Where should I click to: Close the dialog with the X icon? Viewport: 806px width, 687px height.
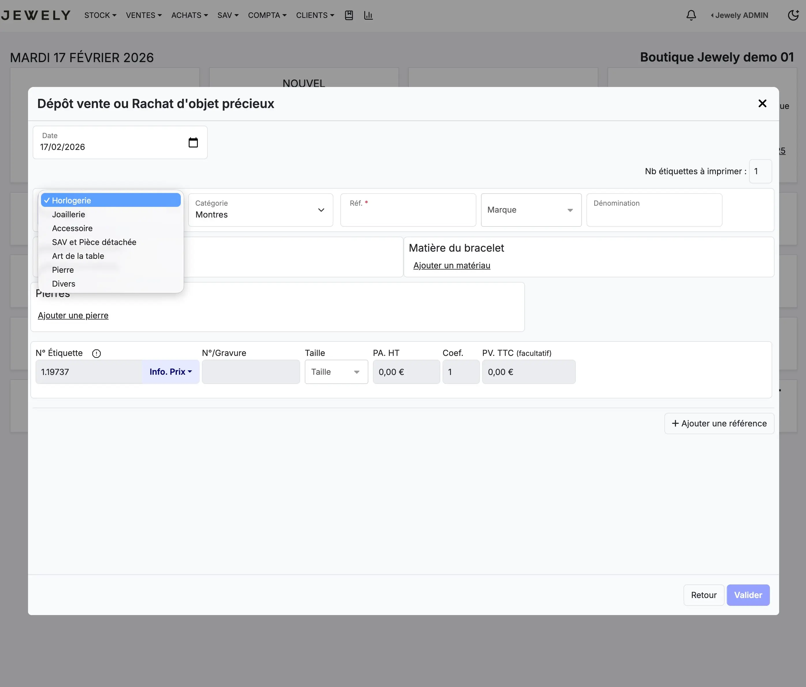pos(762,103)
